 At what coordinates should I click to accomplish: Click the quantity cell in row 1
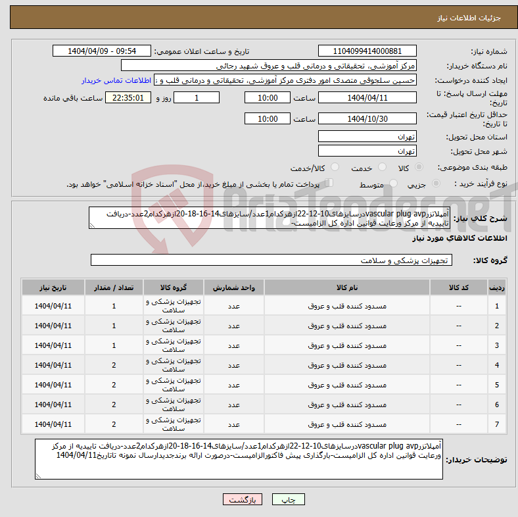[x=114, y=306]
